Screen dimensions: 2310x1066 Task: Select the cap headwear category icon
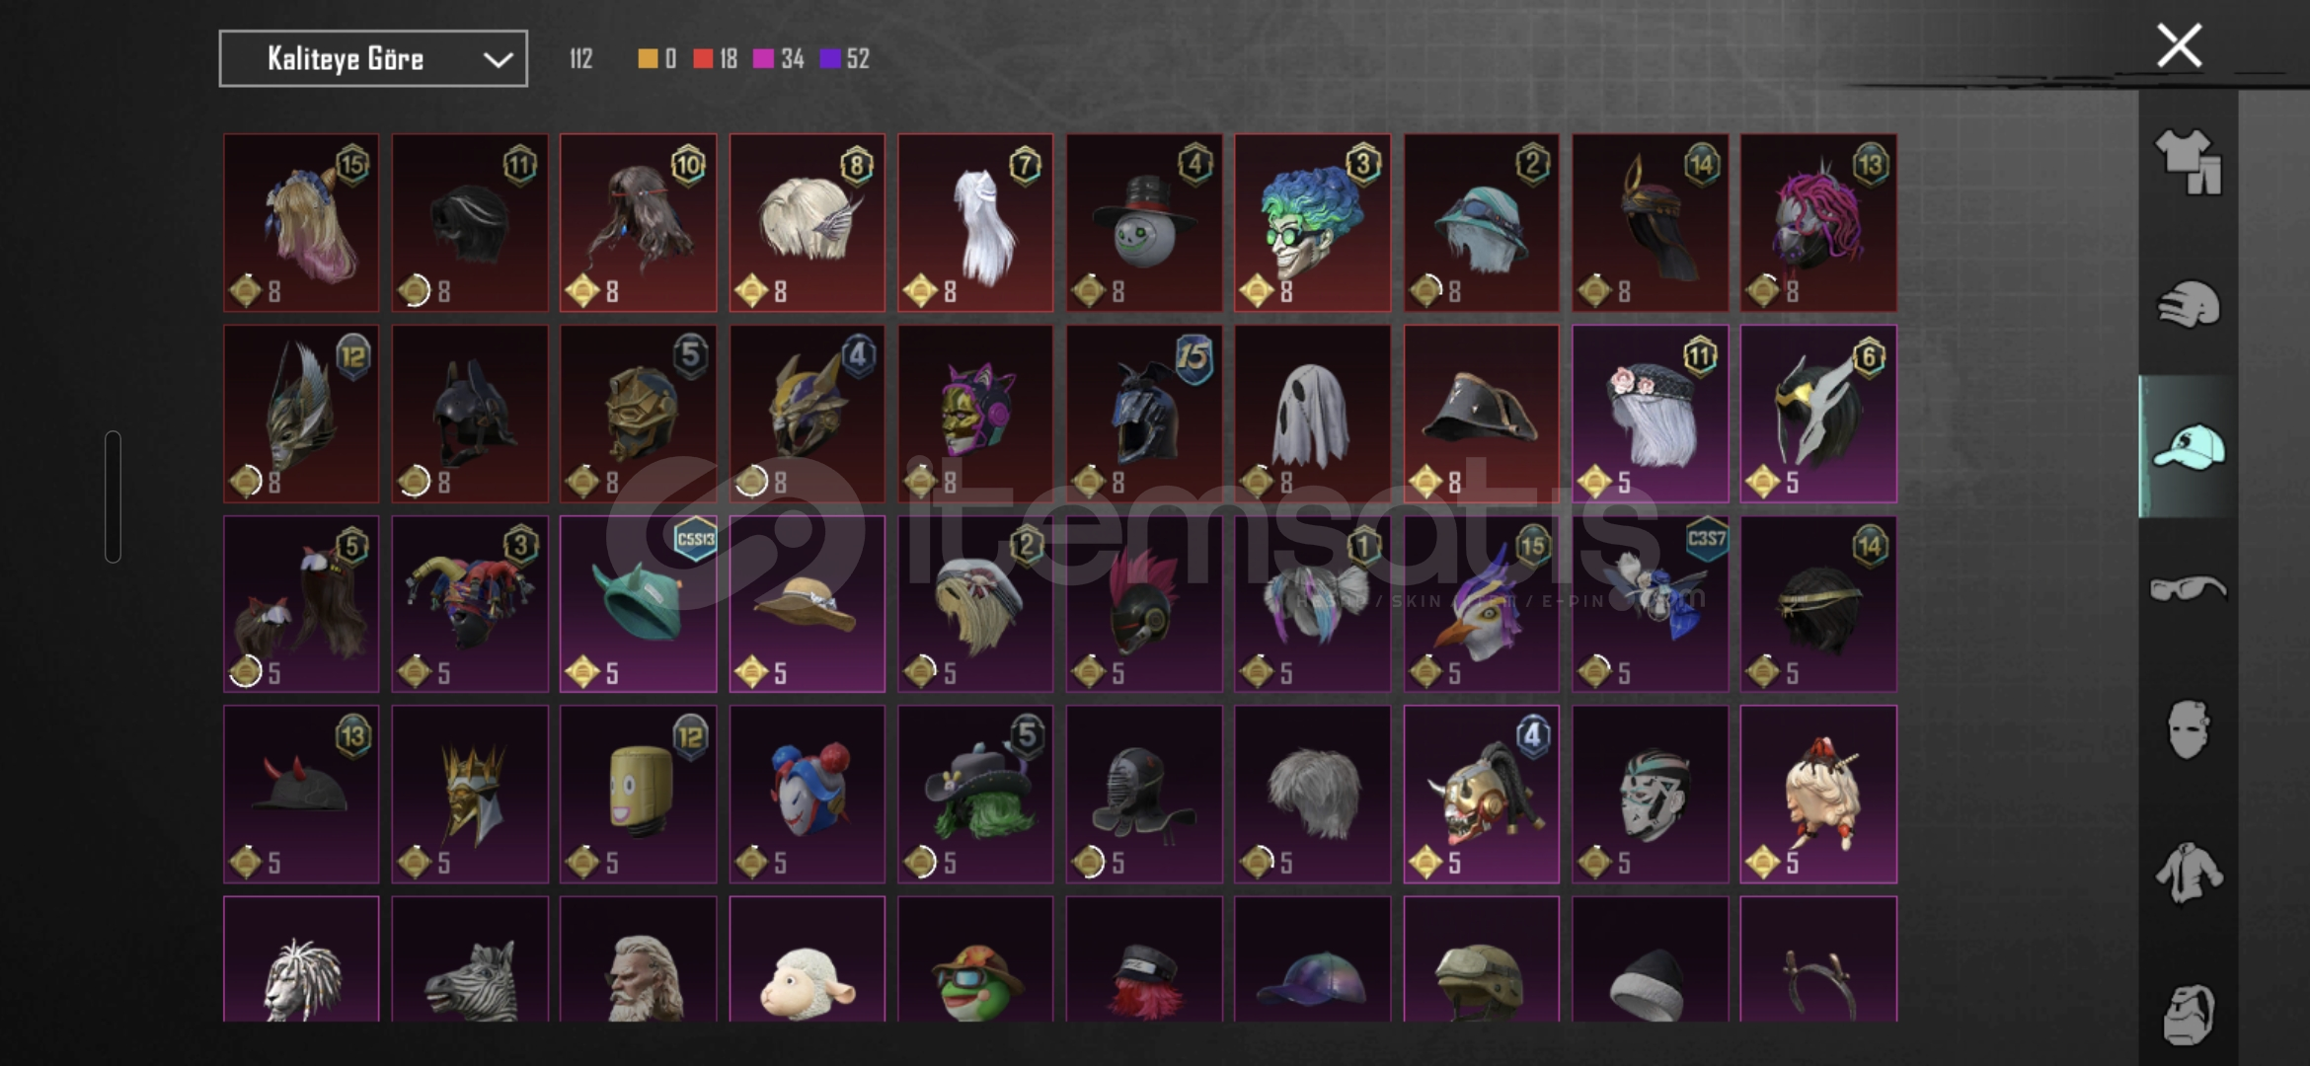pyautogui.click(x=2188, y=447)
